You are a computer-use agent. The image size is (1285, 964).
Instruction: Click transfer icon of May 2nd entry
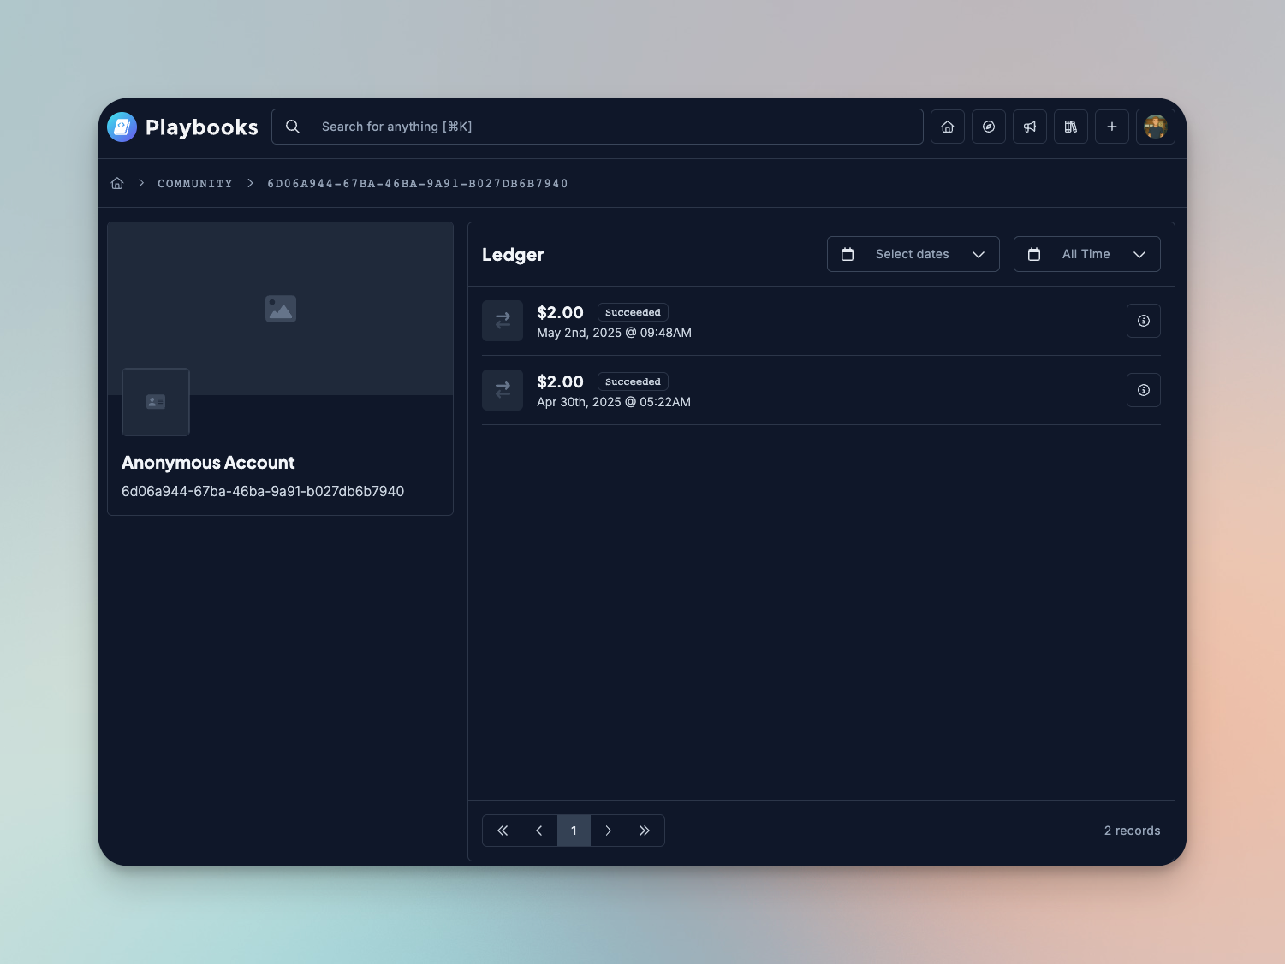(503, 321)
